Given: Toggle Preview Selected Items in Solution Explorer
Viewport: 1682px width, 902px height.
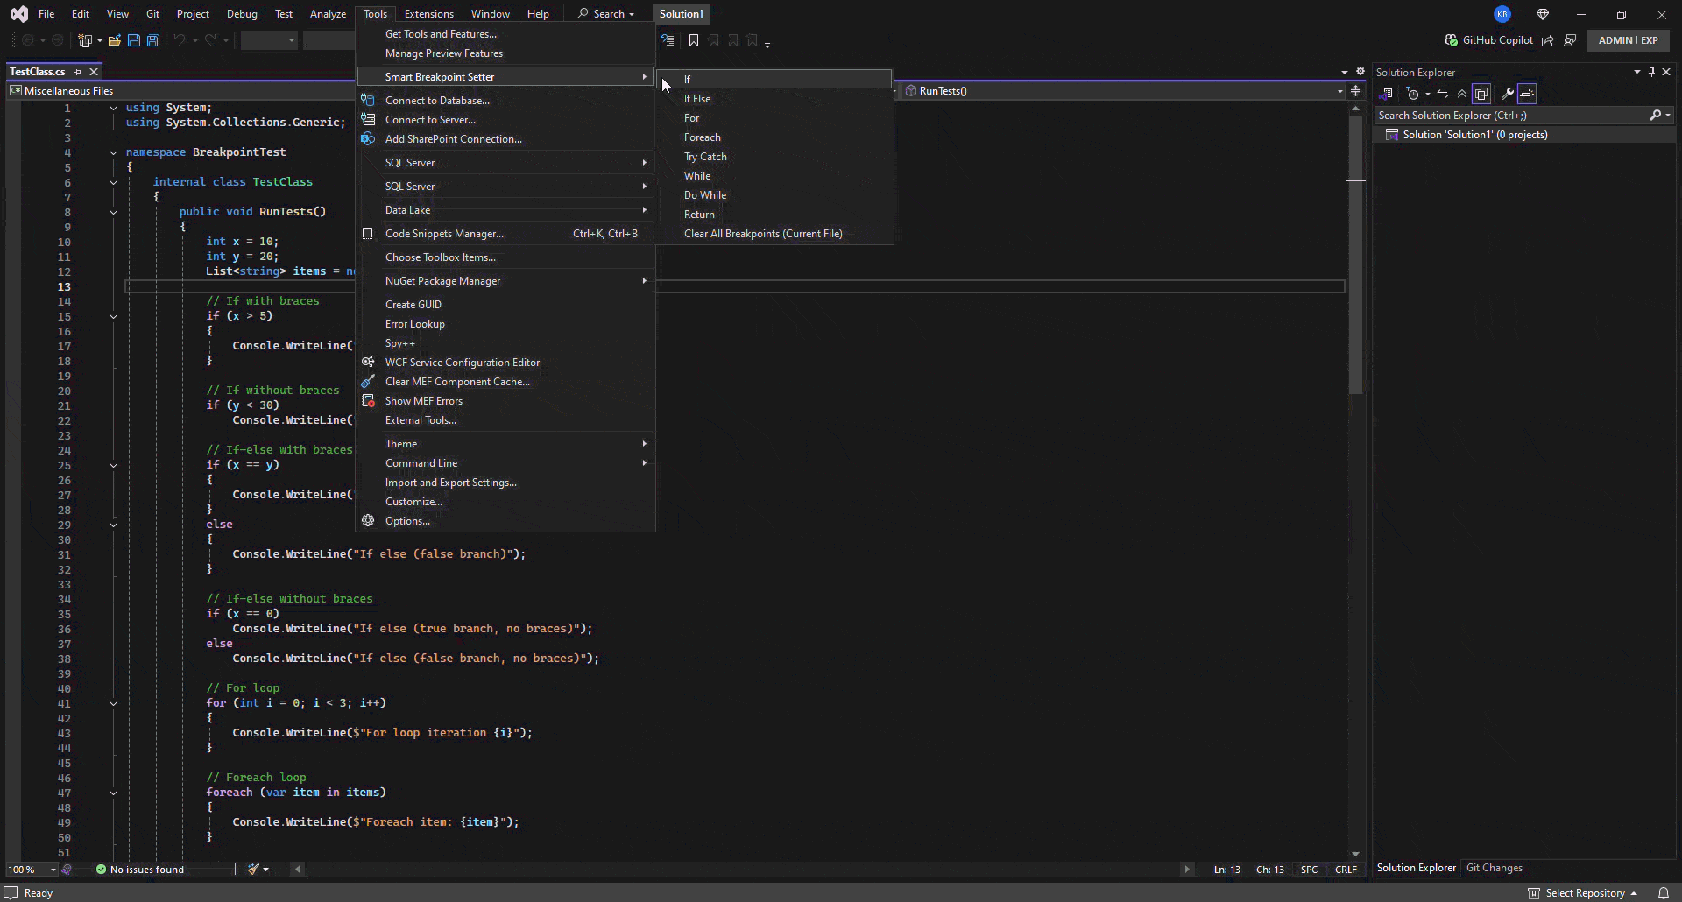Looking at the screenshot, I should 1527,94.
